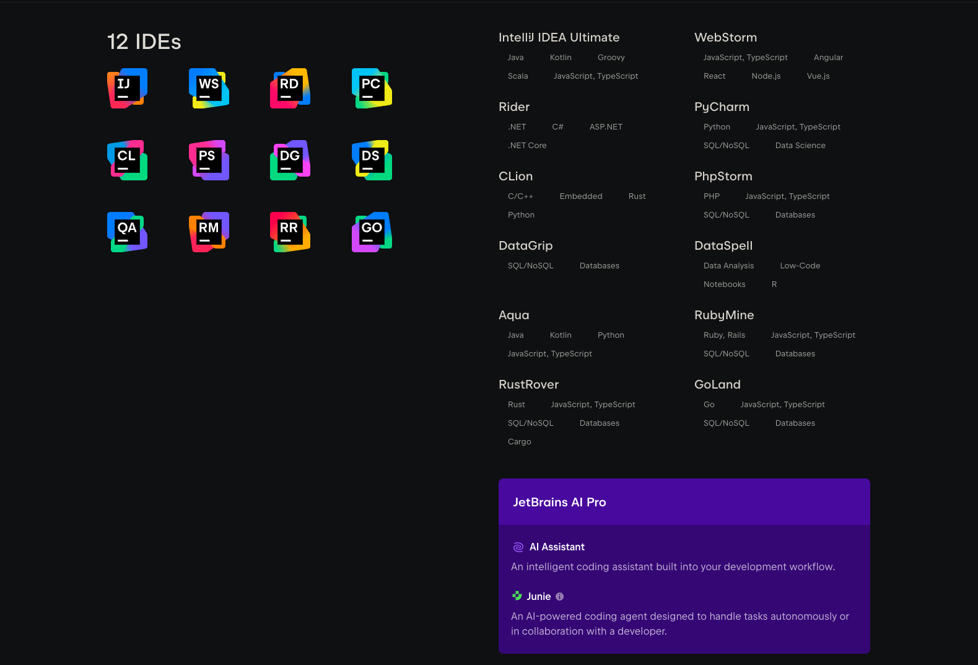The height and width of the screenshot is (665, 978).
Task: Click Low-Code under DataSpell
Action: pyautogui.click(x=800, y=266)
